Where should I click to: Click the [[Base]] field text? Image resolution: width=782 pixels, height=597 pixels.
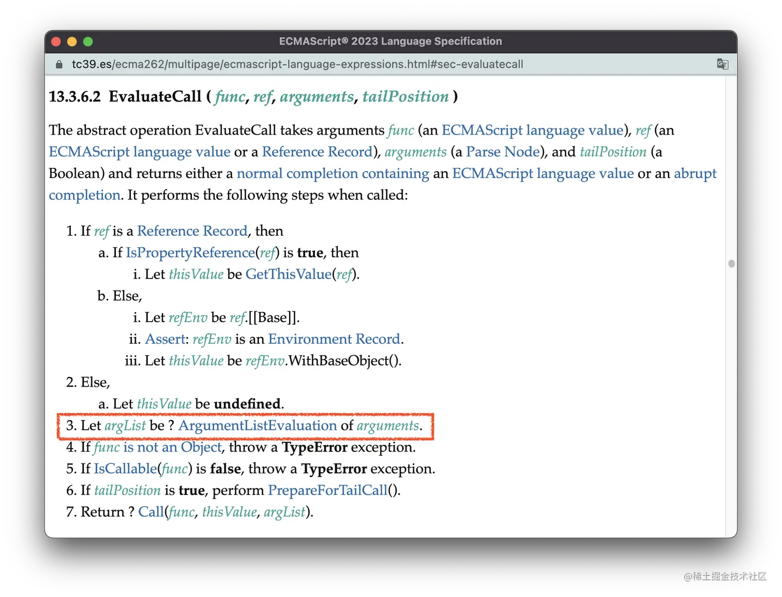point(272,317)
